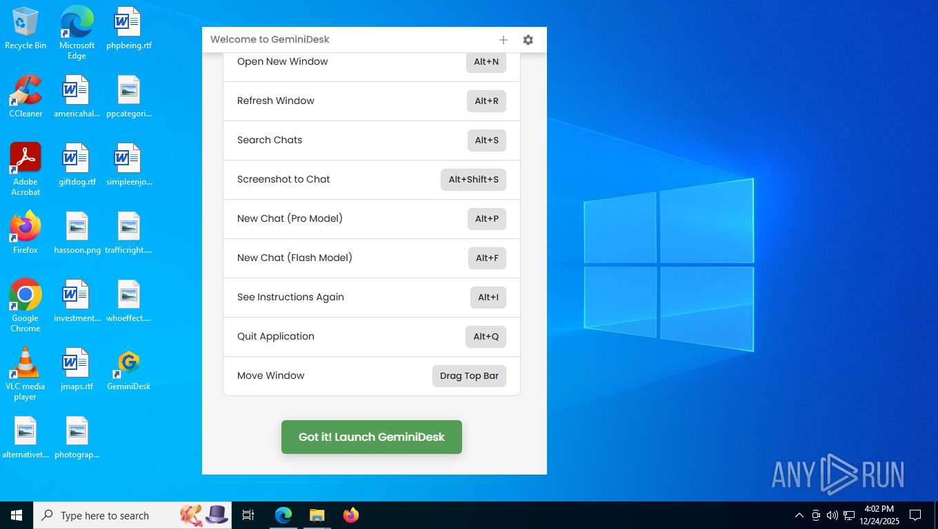Click the Alt+S shortcut badge
The image size is (938, 529).
[x=486, y=141]
